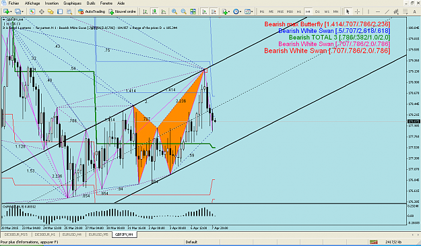Select the crosshair tool

[358, 11]
